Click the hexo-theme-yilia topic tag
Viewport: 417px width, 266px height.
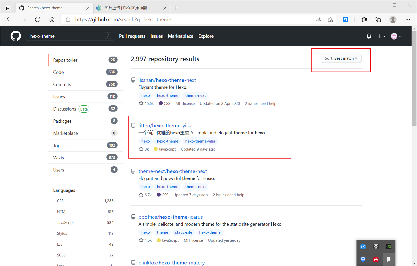click(200, 141)
